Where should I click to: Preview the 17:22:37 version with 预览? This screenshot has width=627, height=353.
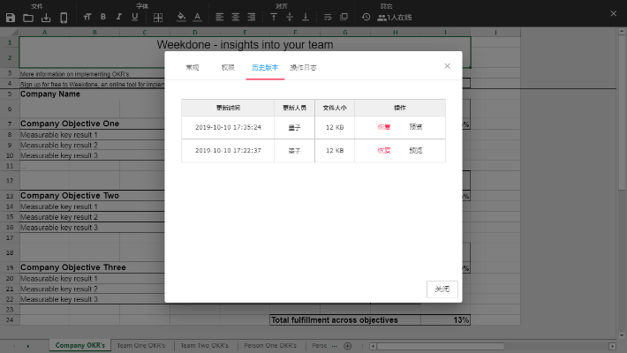point(415,151)
